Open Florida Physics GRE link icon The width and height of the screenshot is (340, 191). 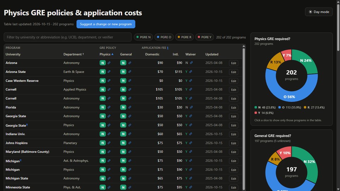[x=109, y=107]
